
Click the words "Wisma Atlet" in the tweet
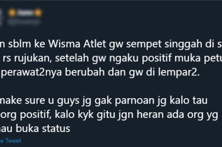click(77, 44)
